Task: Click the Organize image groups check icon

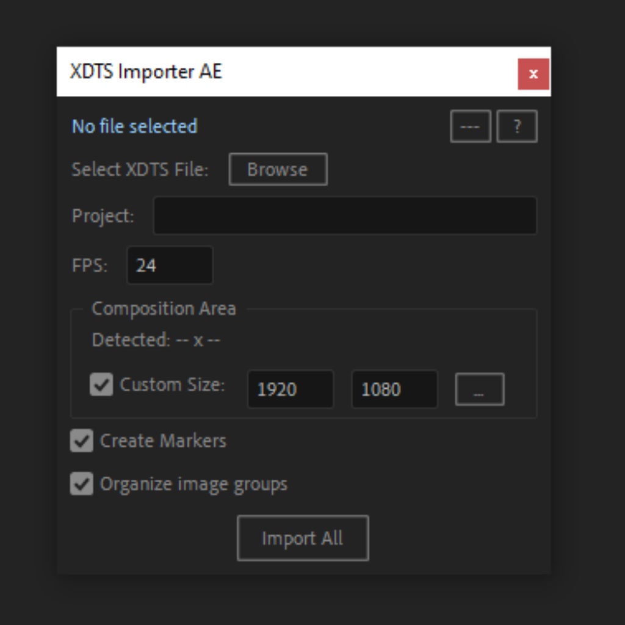Action: pos(82,483)
